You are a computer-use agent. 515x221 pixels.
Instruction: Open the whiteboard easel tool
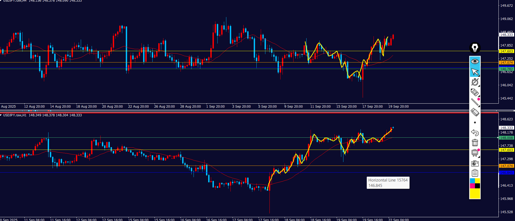[475, 153]
